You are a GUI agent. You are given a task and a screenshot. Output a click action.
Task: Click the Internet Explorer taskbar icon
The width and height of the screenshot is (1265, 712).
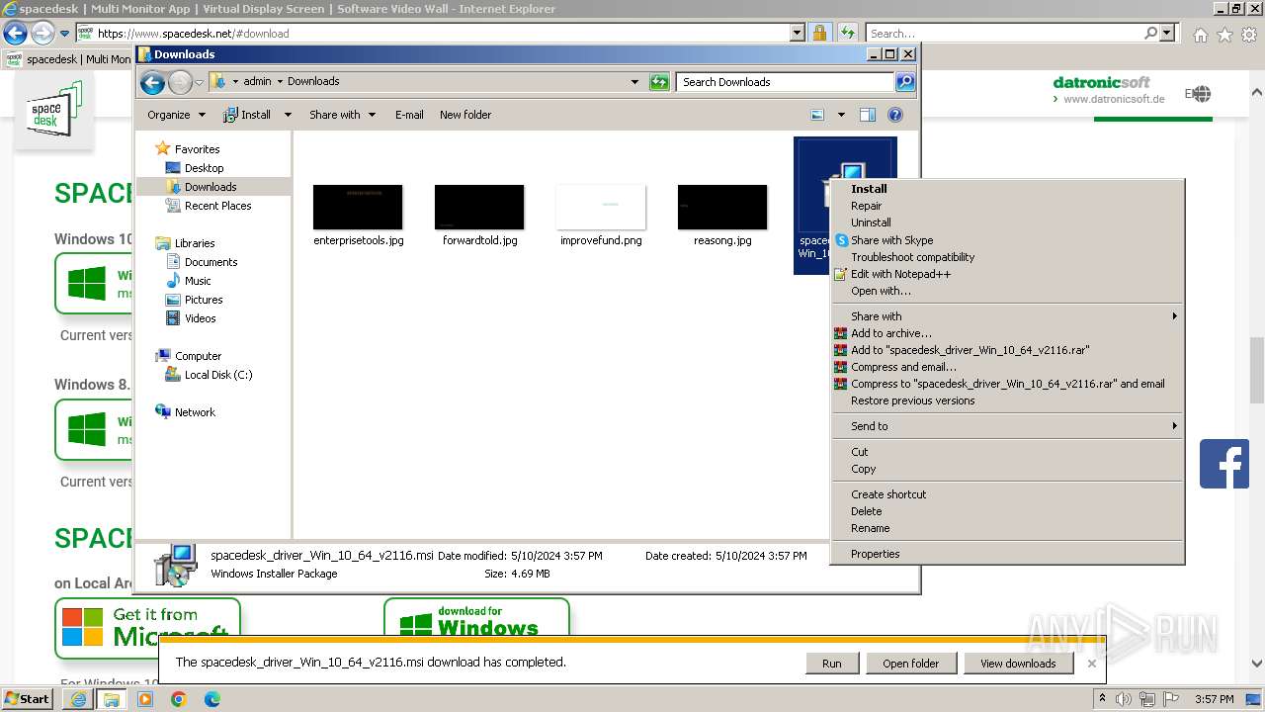tap(79, 699)
